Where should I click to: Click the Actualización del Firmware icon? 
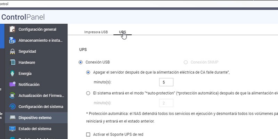point(12,96)
